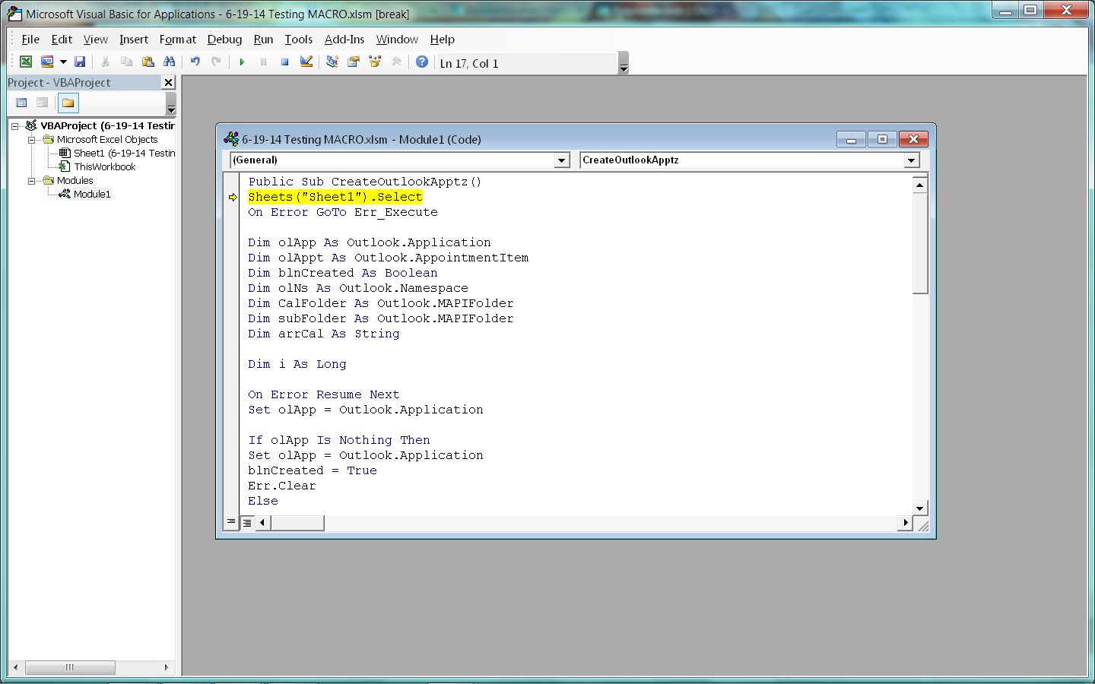Viewport: 1095px width, 684px height.
Task: Open the Edit menu
Action: [x=62, y=40]
